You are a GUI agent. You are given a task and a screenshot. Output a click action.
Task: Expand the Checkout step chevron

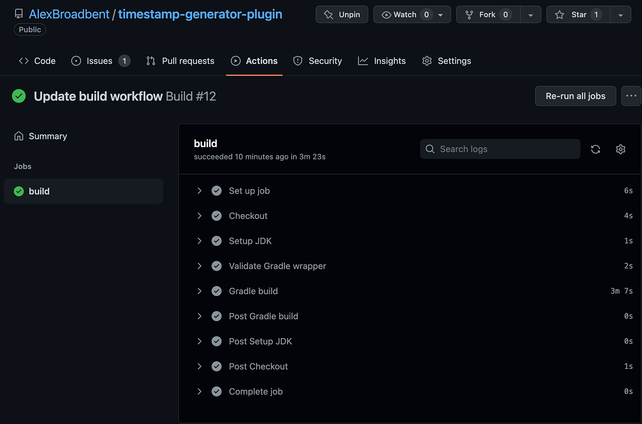tap(199, 216)
